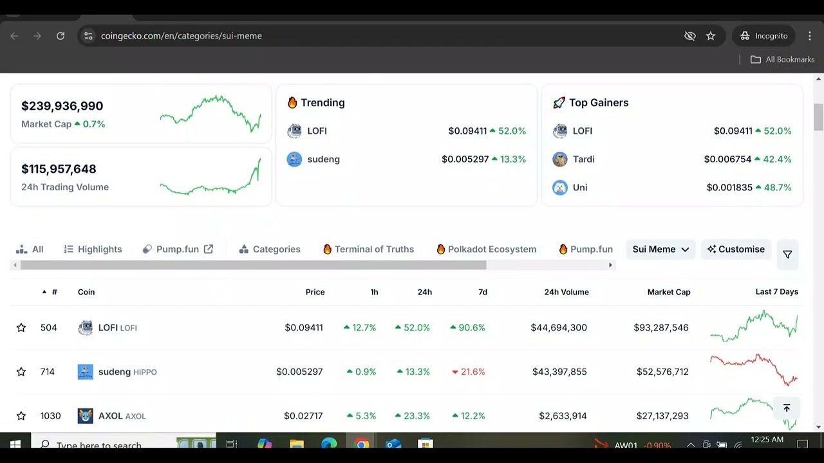The width and height of the screenshot is (824, 463).
Task: Open site information icon in address bar
Action: [x=88, y=36]
